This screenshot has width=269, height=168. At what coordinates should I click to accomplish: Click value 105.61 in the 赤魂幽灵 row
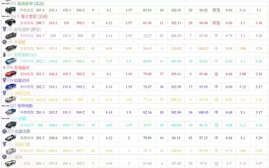[x=176, y=74]
